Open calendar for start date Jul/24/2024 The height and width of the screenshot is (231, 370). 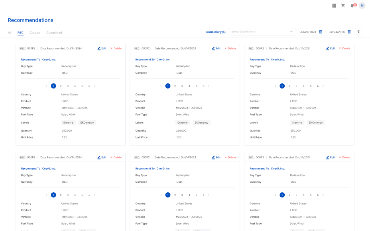point(320,32)
